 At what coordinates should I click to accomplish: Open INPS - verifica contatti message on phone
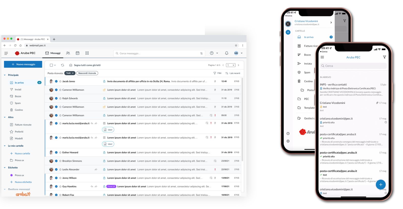353,90
